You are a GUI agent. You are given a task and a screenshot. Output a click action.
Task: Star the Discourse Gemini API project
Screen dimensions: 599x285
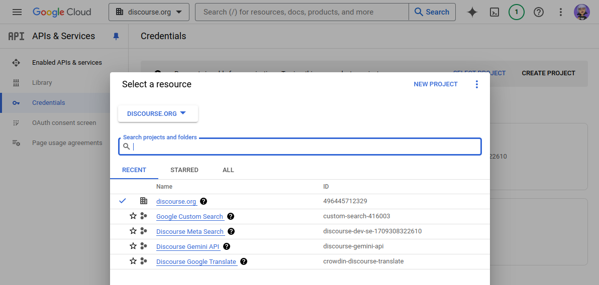[x=133, y=246]
